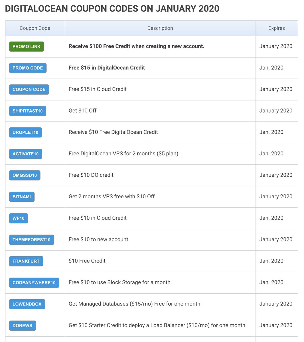Screen dimensions: 304x342
Task: Choose the BITNAMI coupon button
Action: pos(22,197)
